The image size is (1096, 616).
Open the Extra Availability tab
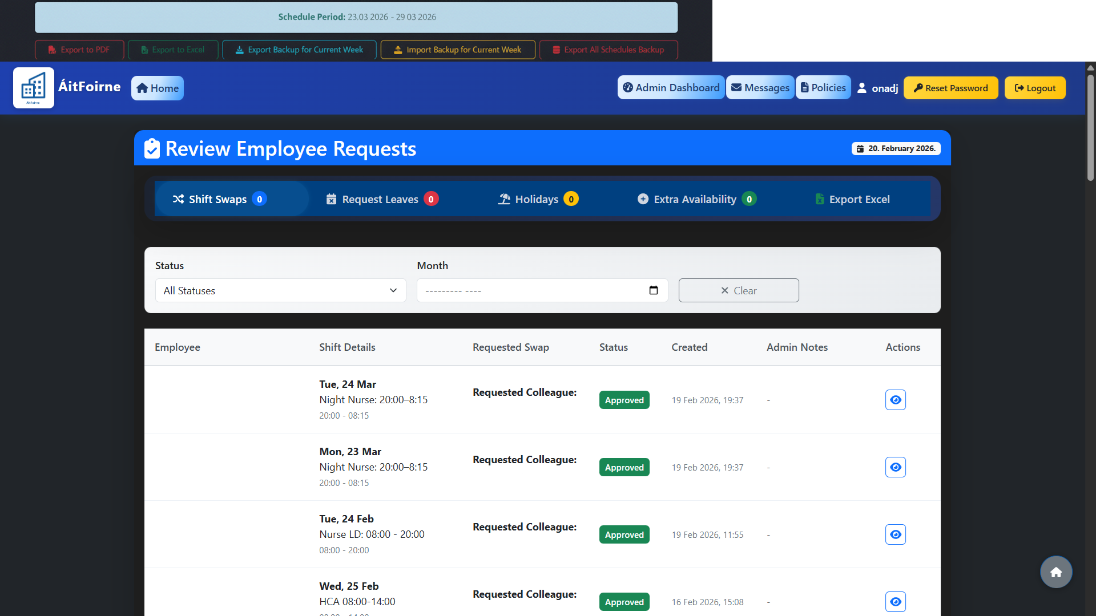tap(695, 199)
